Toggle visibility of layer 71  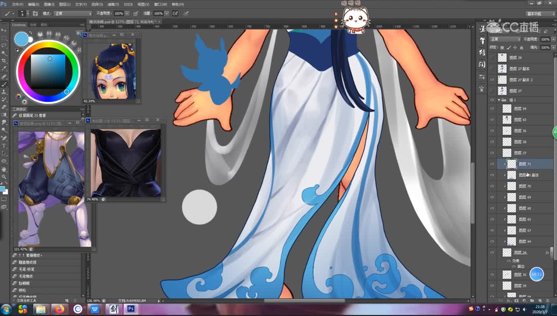(492, 164)
